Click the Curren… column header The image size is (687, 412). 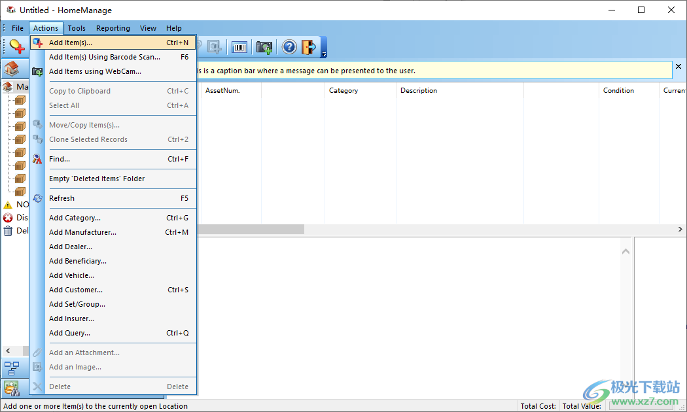pyautogui.click(x=673, y=91)
